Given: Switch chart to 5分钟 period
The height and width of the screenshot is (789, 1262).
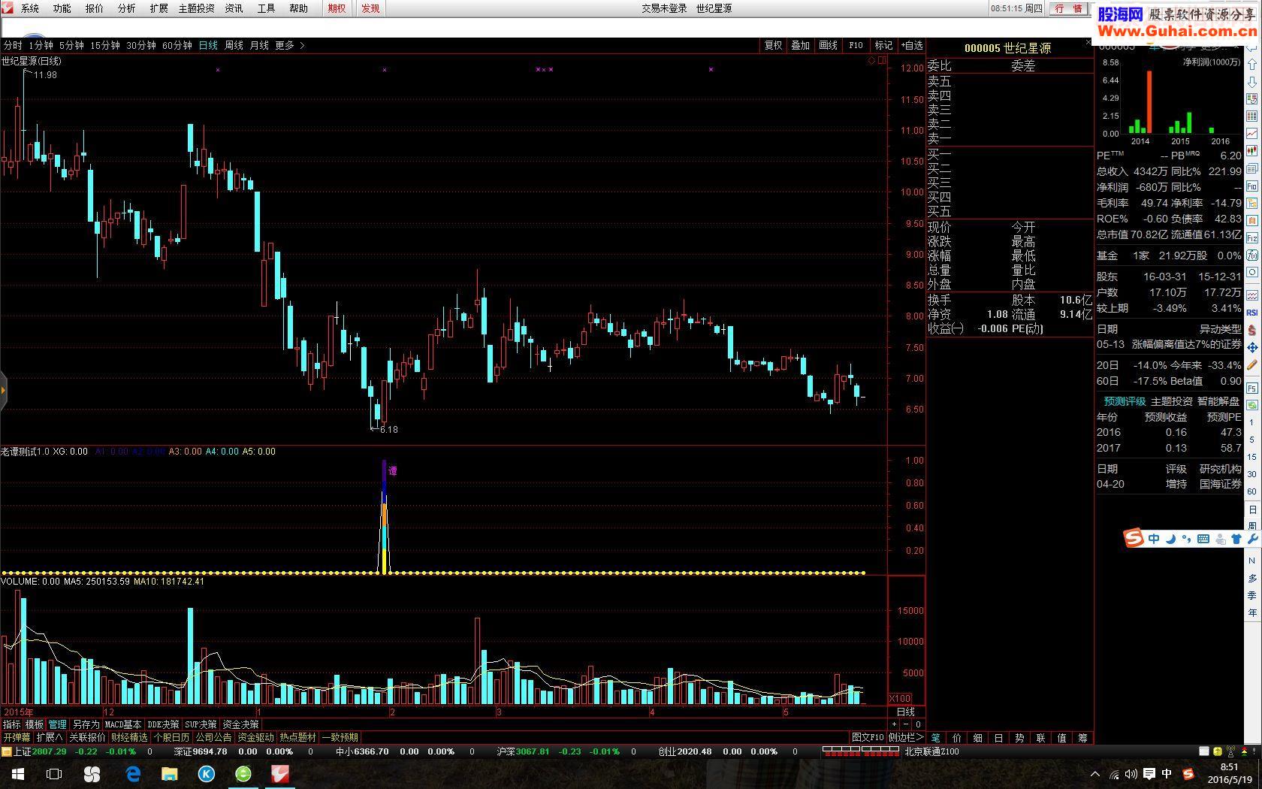Looking at the screenshot, I should tap(71, 46).
